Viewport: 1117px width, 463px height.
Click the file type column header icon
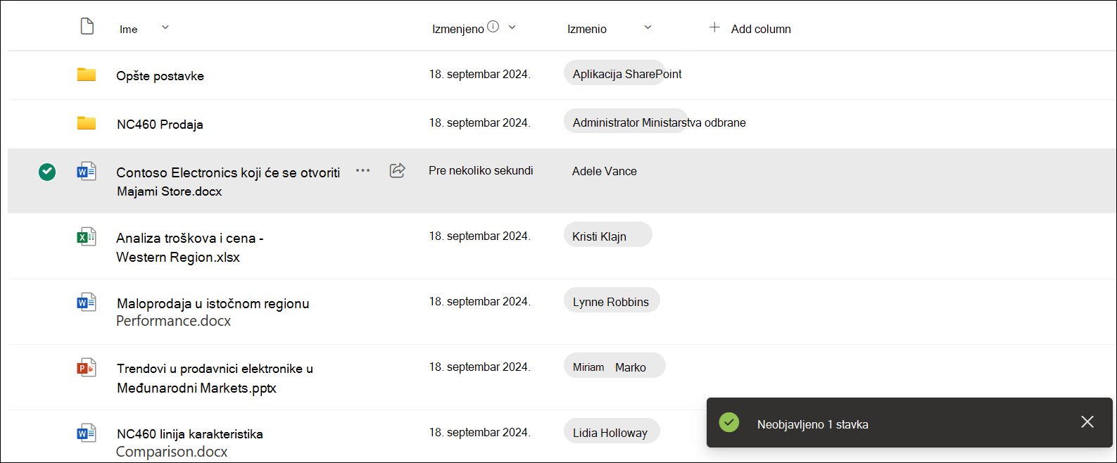coord(87,27)
